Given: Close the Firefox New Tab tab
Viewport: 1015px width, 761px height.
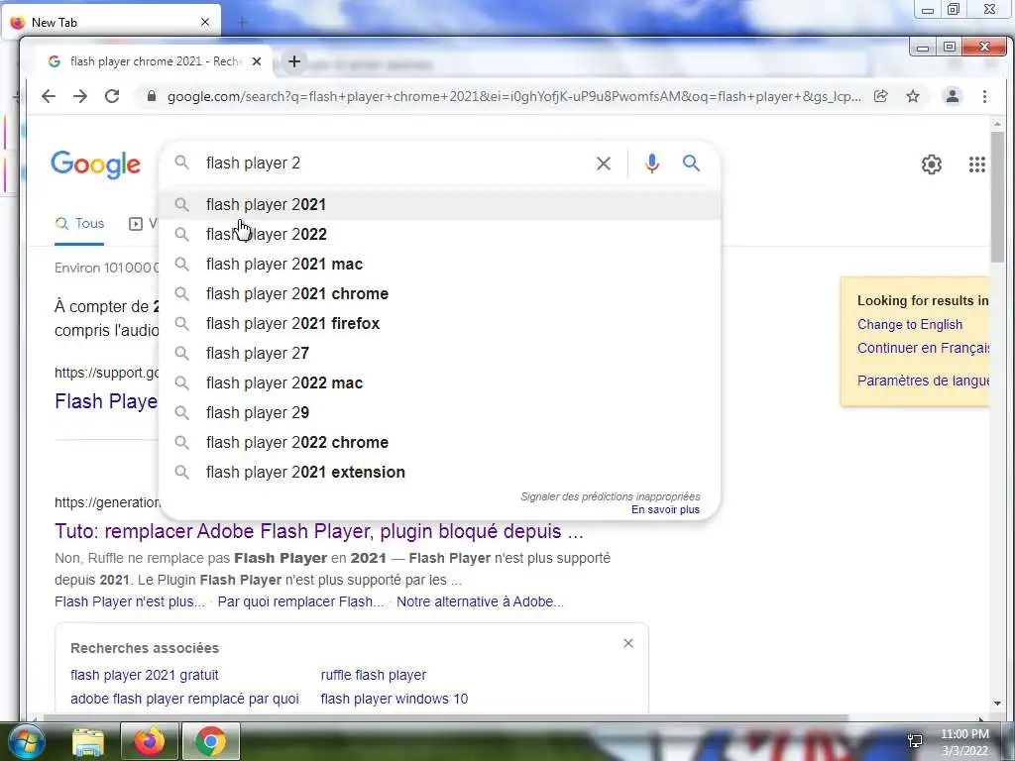Looking at the screenshot, I should pos(205,22).
